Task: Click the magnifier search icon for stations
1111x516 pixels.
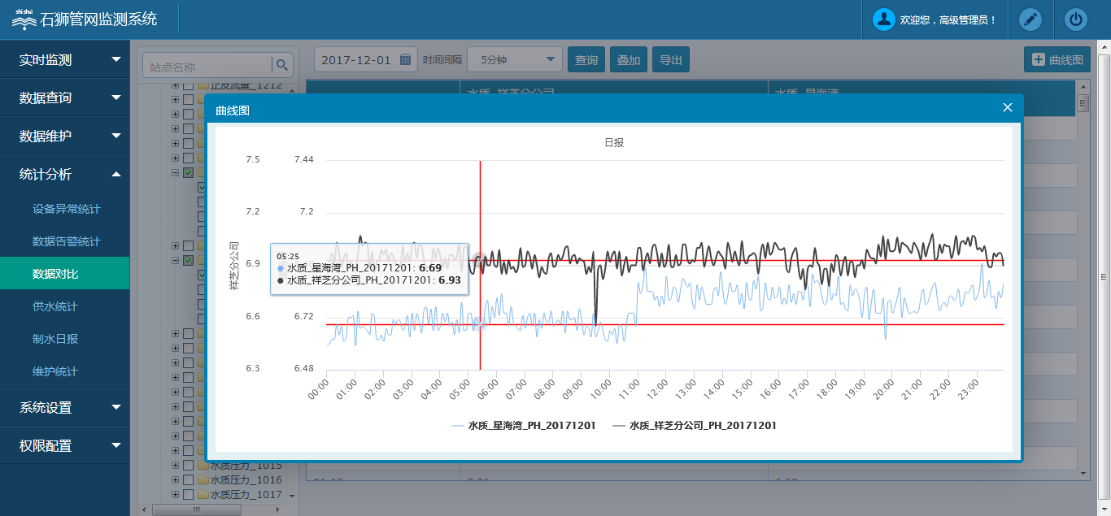Action: pos(282,66)
